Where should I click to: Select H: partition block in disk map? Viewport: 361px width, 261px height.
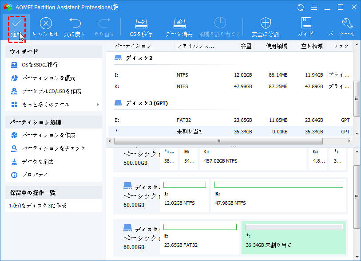[189, 159]
